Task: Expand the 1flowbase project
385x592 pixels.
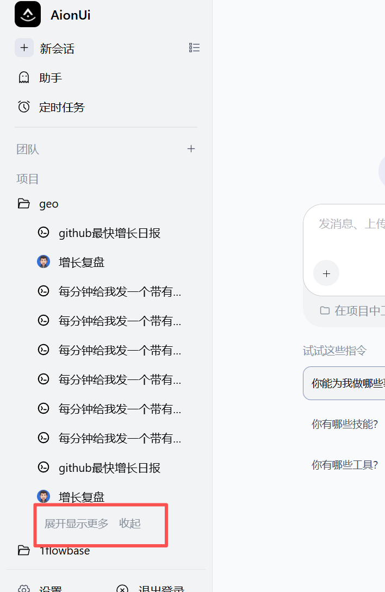Action: point(65,551)
